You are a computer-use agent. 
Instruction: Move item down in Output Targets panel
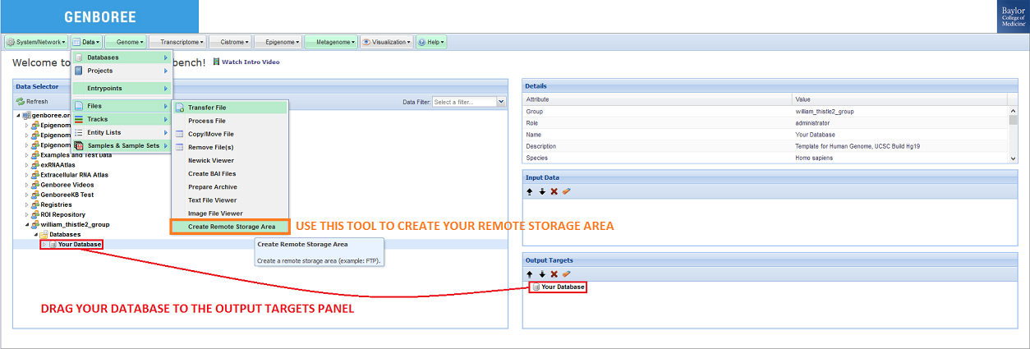pyautogui.click(x=542, y=273)
